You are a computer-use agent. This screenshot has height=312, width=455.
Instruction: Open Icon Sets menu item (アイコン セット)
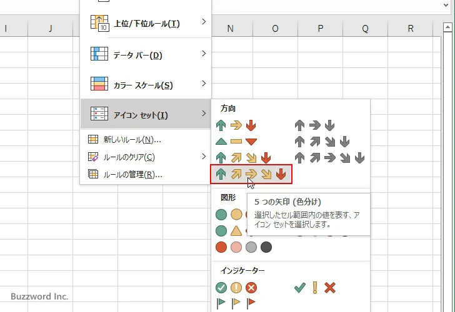coord(146,114)
